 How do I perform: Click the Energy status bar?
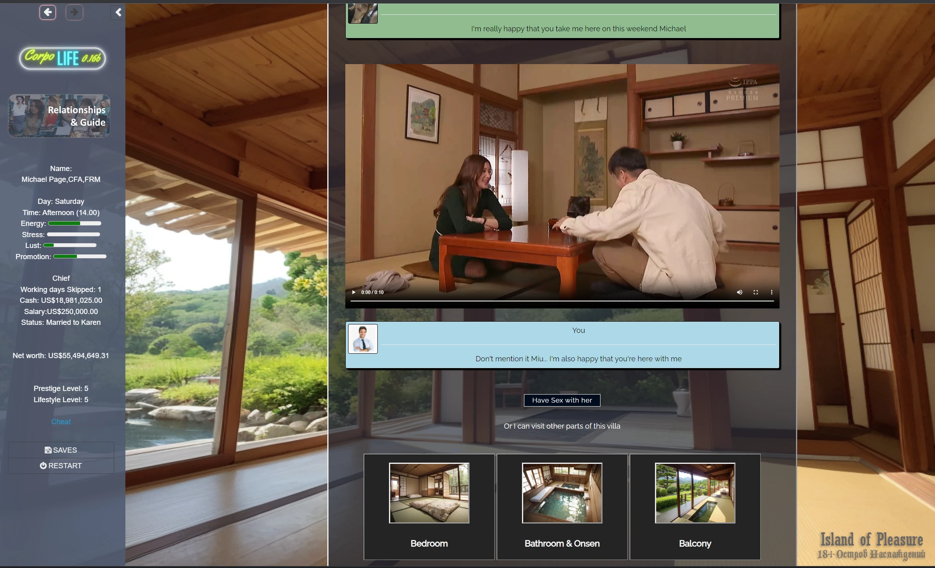[75, 224]
